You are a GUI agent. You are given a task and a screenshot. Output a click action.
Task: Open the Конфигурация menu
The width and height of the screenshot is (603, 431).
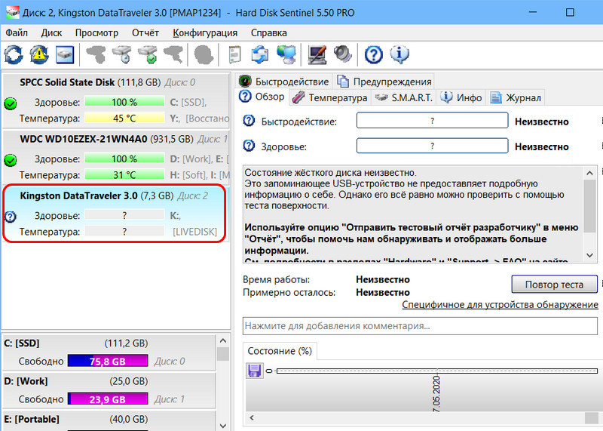pyautogui.click(x=205, y=32)
